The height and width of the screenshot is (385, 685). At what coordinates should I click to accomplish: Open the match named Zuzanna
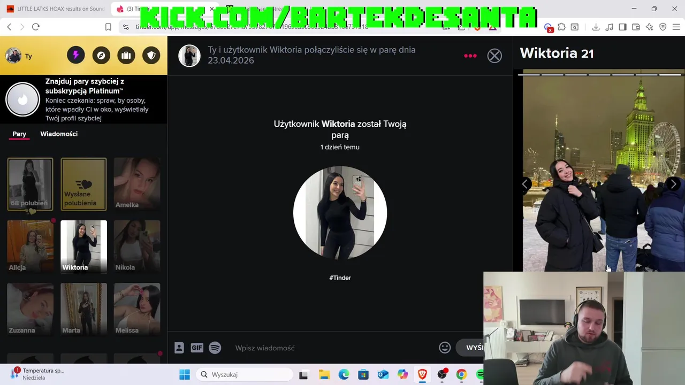point(30,309)
